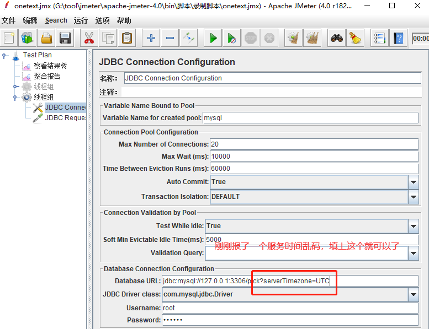
Task: Click the Cut scissors icon
Action: [89, 38]
